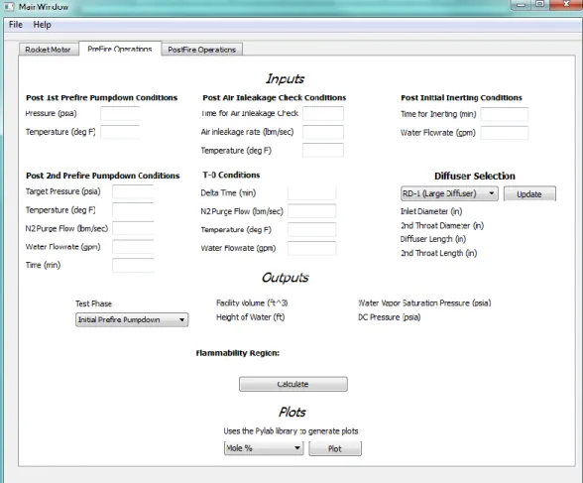Click the T-0 Conditions heading

click(231, 175)
